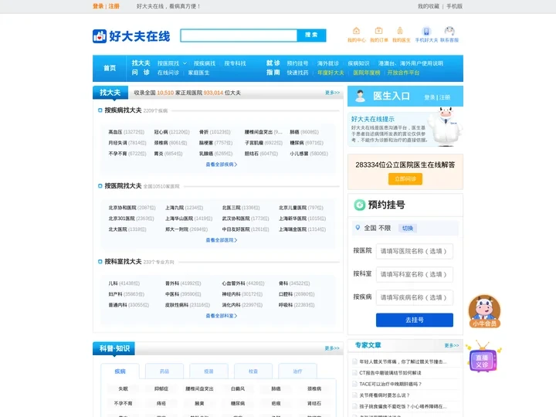Click square bullet icon beside 按科室找大夫
Image resolution: width=556 pixels, height=417 pixels.
click(x=100, y=262)
